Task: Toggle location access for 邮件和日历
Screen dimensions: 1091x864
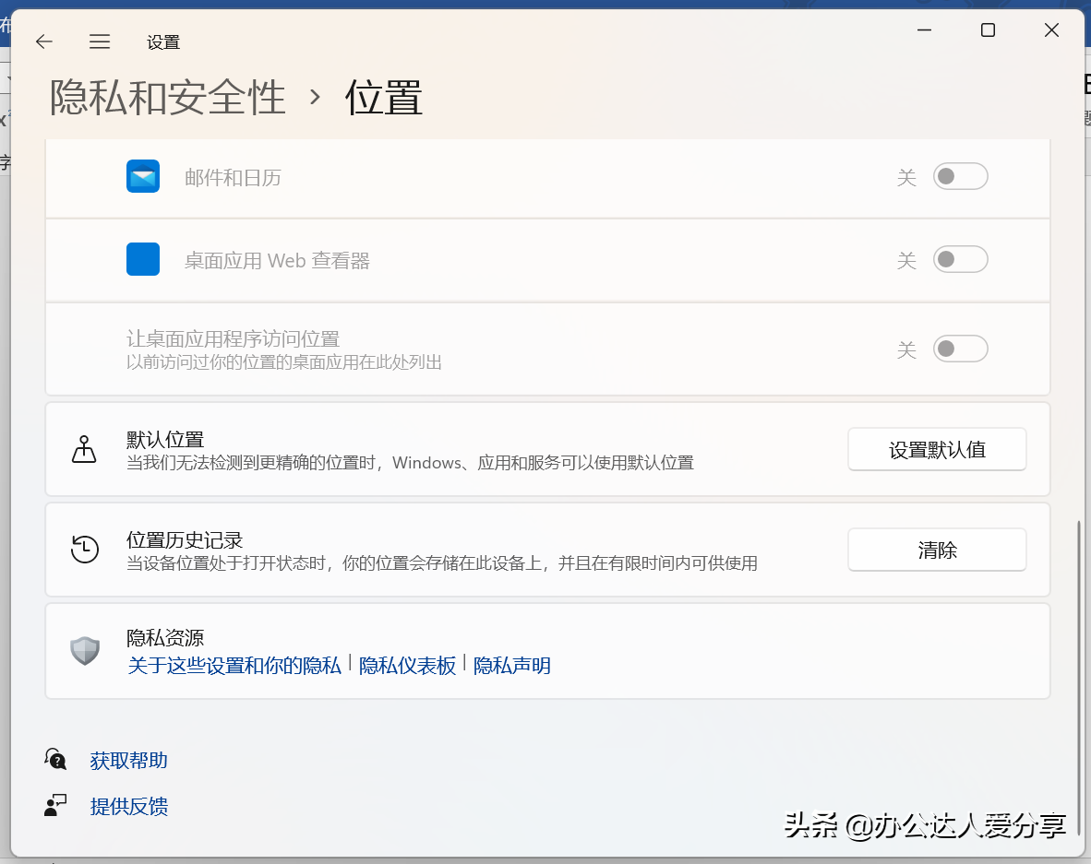Action: point(960,176)
